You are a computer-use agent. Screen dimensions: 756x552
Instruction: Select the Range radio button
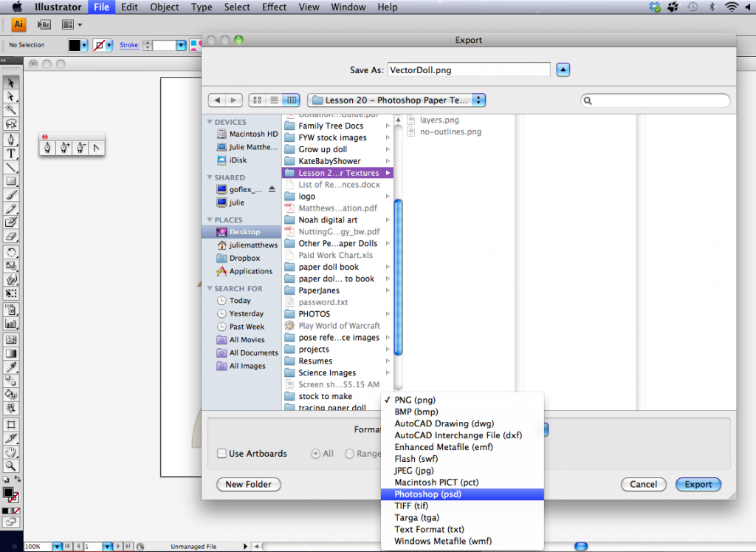[x=350, y=454]
